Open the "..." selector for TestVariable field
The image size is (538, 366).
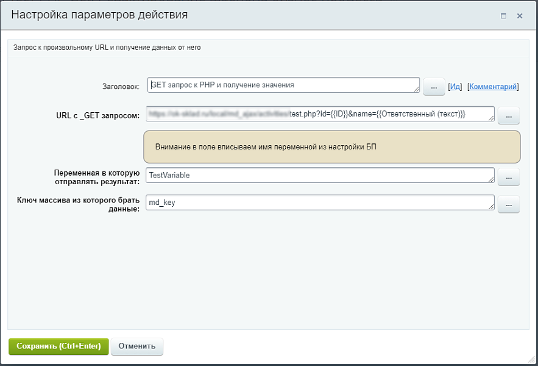508,177
